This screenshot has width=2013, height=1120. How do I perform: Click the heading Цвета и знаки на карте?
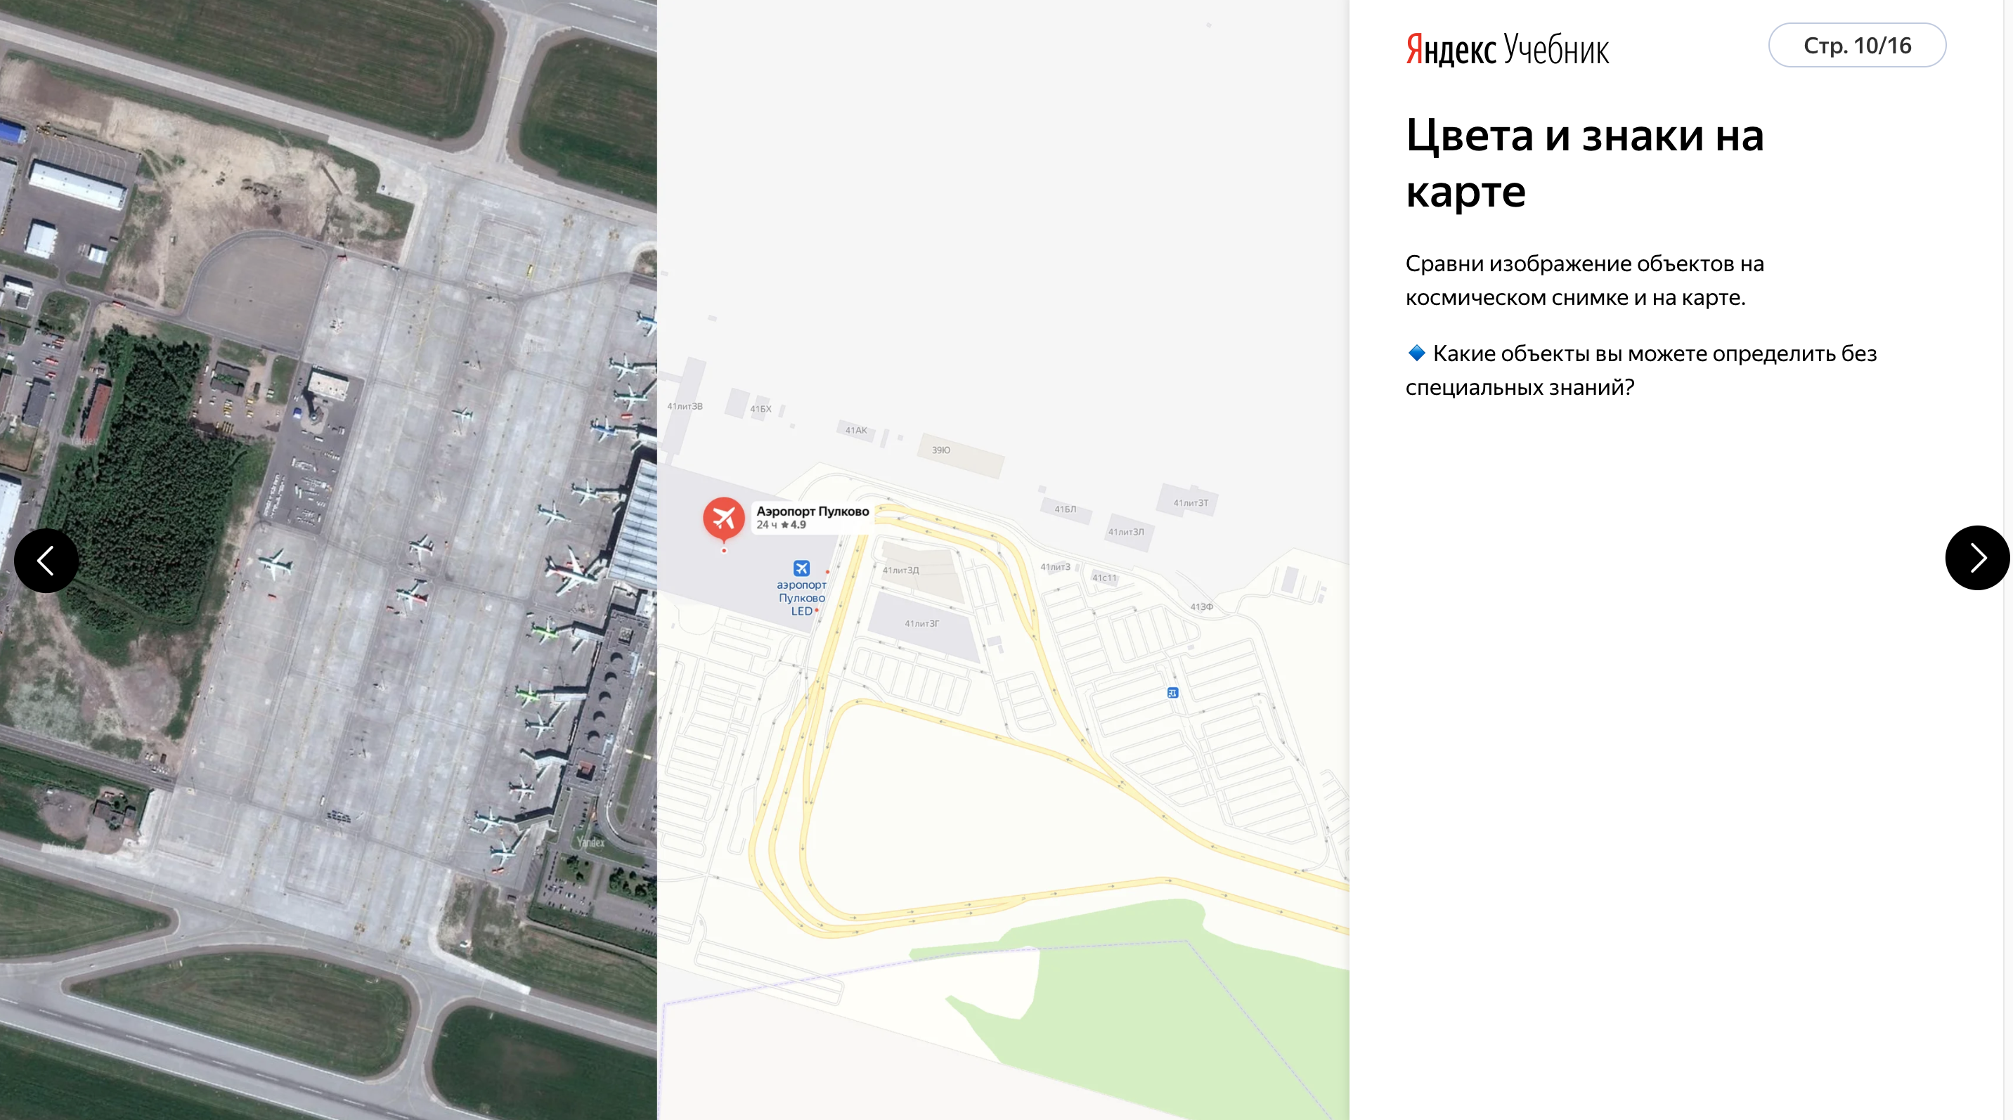(x=1585, y=162)
